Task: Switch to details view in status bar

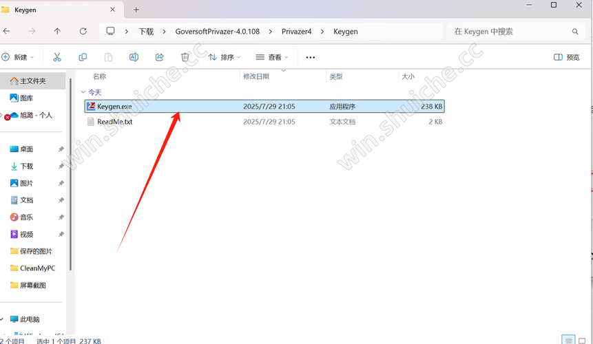Action: point(568,341)
